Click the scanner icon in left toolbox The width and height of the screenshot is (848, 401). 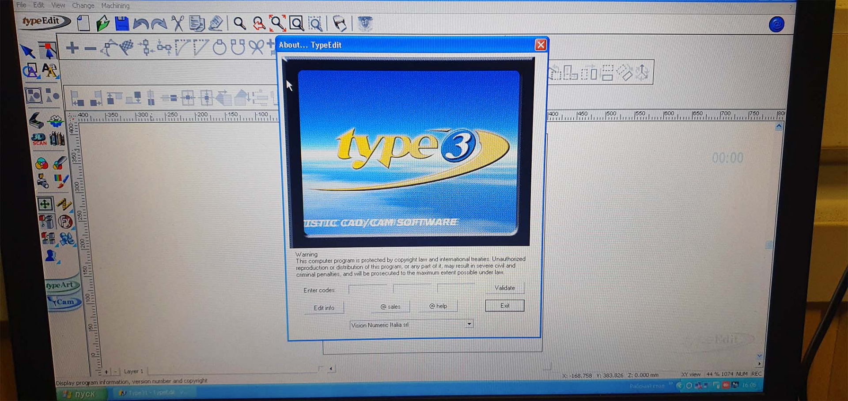(36, 120)
